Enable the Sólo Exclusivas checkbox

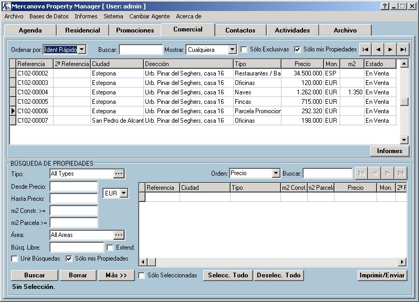[x=244, y=50]
